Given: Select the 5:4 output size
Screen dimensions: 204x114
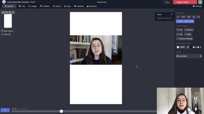Looking at the screenshot, I should tap(198, 17).
